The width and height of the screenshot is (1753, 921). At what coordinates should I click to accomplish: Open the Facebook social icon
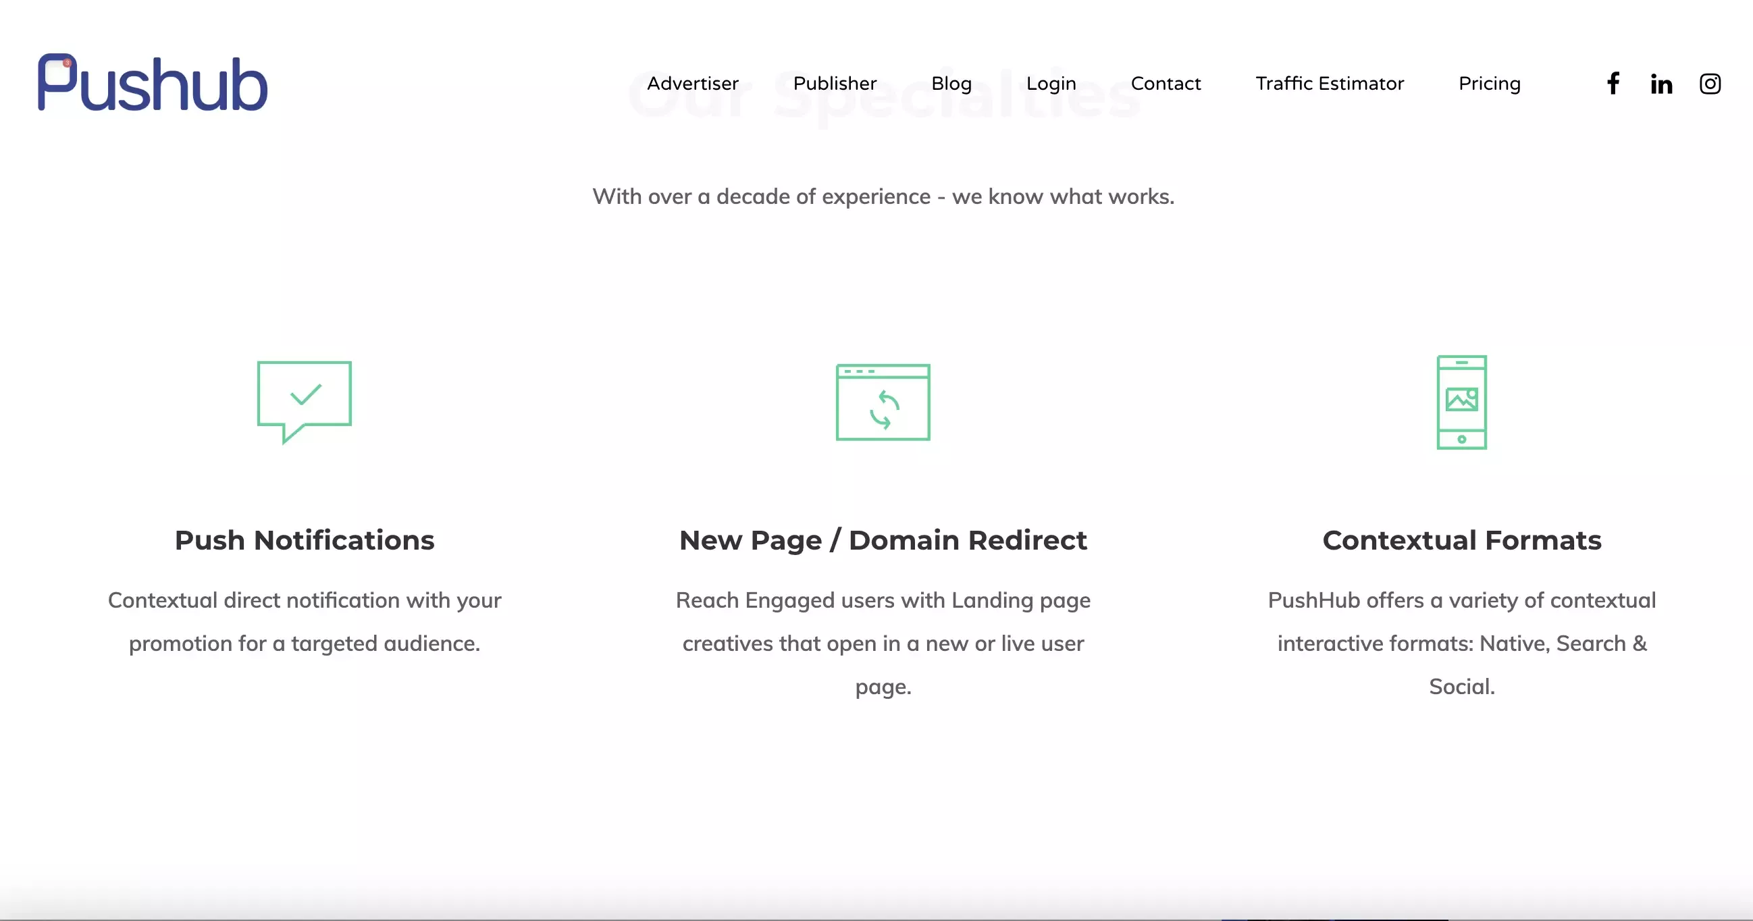pyautogui.click(x=1613, y=83)
